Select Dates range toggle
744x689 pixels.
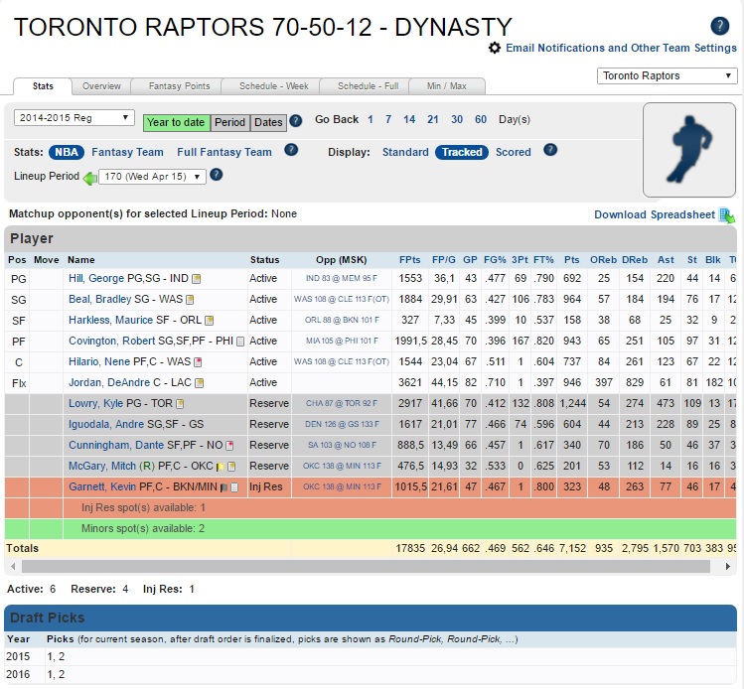click(x=268, y=122)
